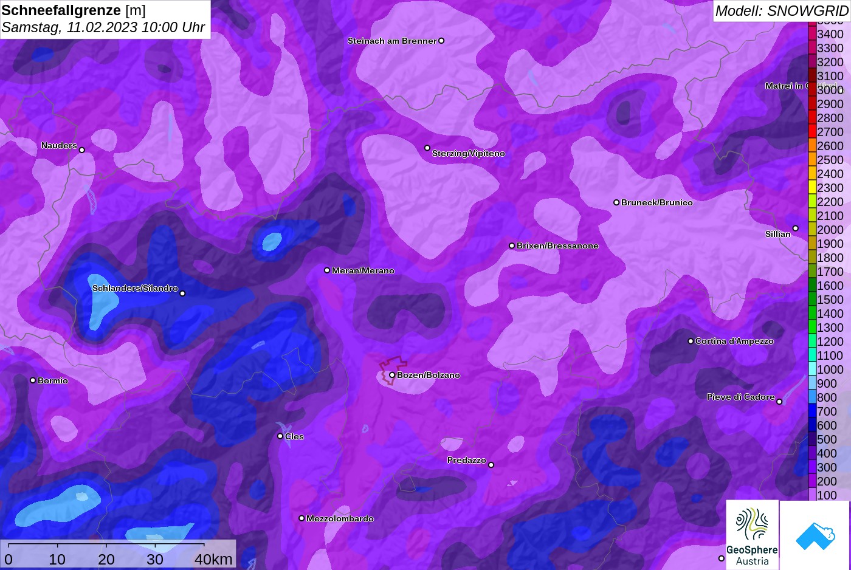Click the 3000 legend value

click(830, 90)
